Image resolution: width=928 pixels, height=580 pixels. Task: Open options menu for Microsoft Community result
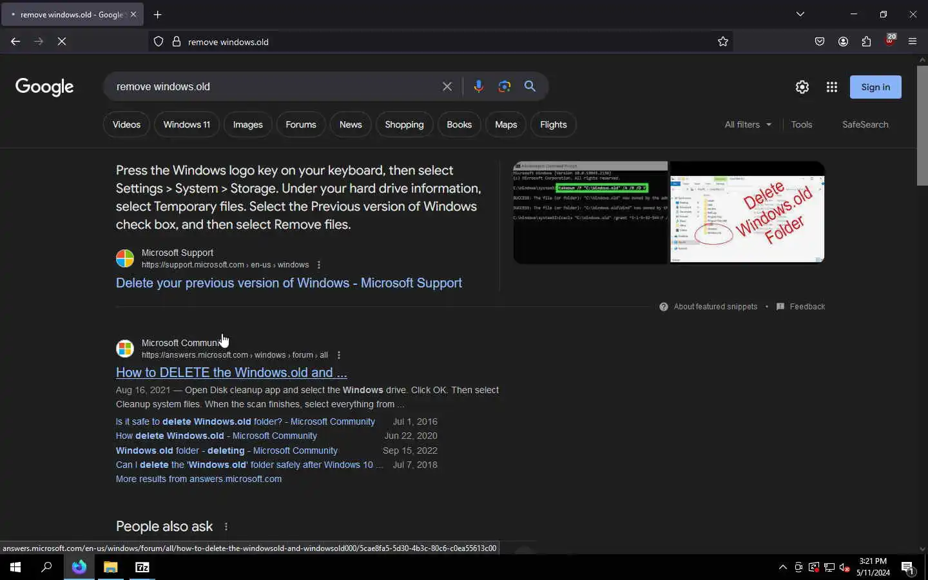339,355
